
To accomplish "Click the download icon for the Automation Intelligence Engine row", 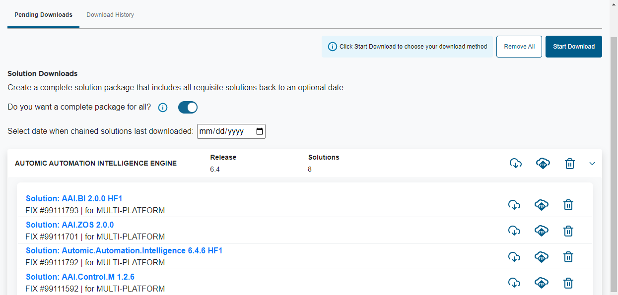I will pos(516,163).
